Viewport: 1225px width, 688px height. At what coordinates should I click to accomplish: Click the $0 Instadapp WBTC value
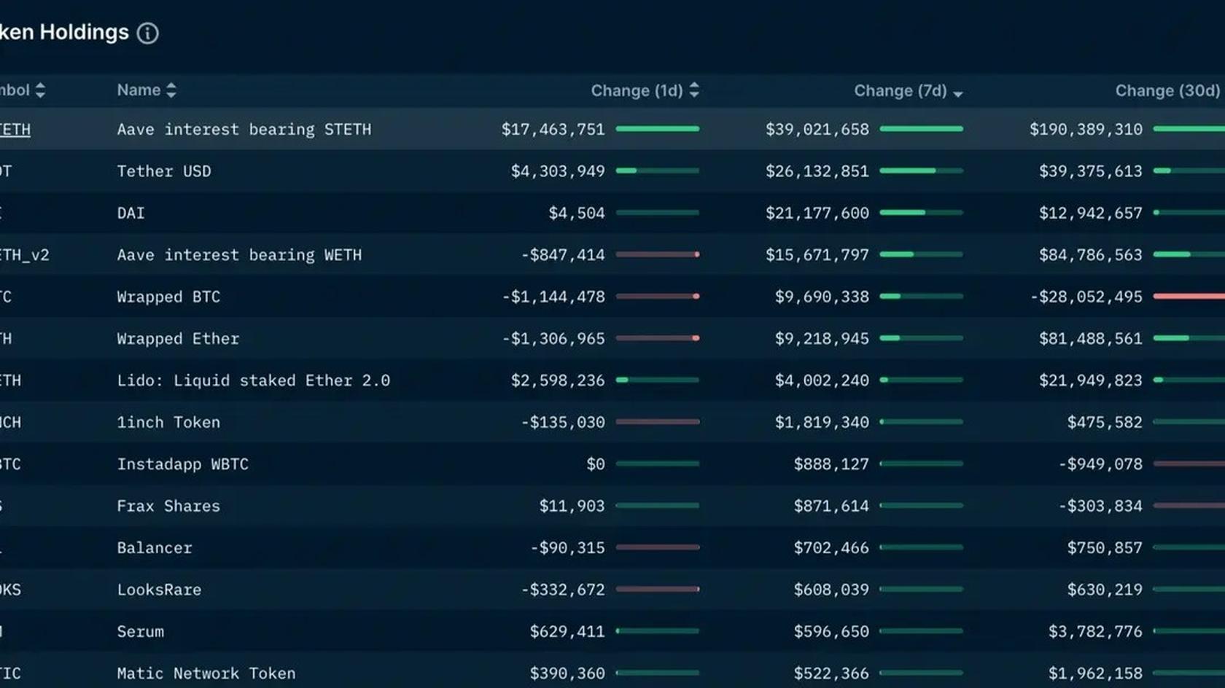click(596, 464)
